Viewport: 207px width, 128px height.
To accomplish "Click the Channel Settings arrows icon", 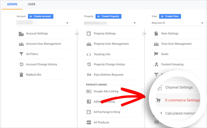I will click(159, 87).
